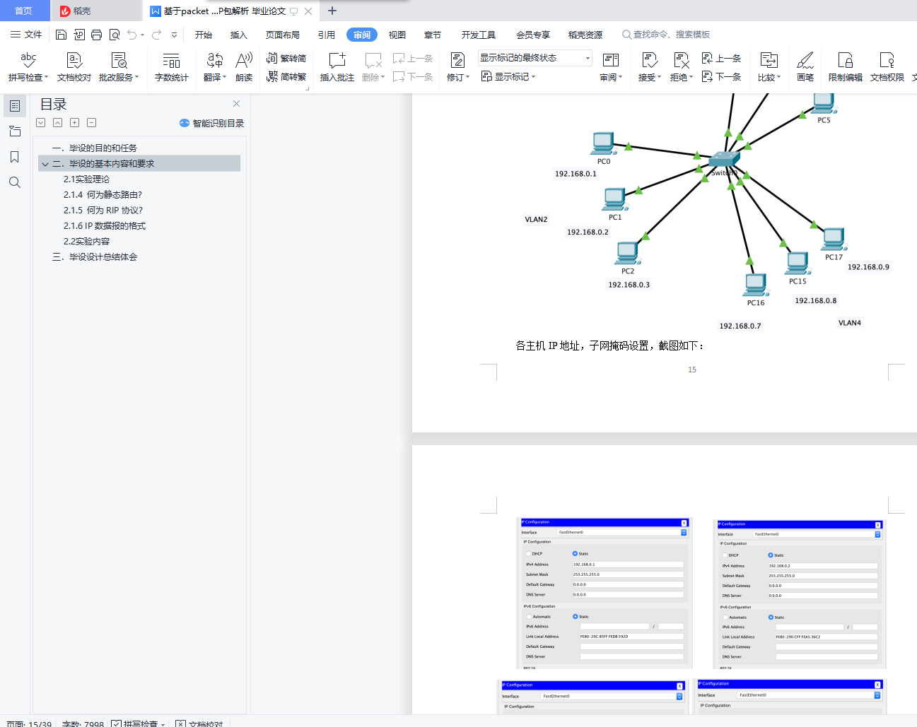This screenshot has height=727, width=917.
Task: Open the 翻译 dropdown arrow
Action: pos(225,78)
